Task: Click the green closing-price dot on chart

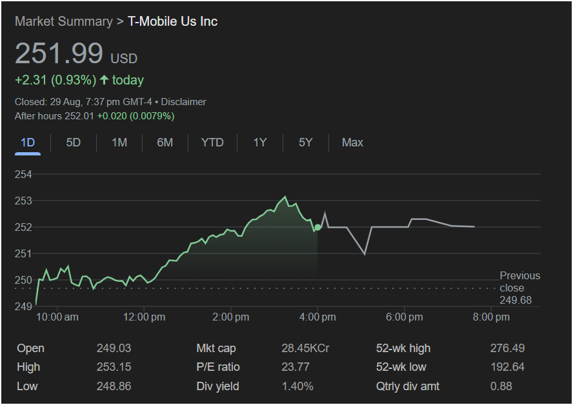Action: (317, 228)
